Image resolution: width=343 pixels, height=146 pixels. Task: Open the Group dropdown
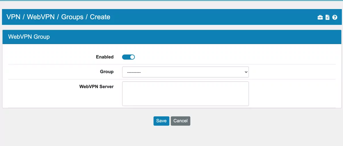pyautogui.click(x=186, y=72)
